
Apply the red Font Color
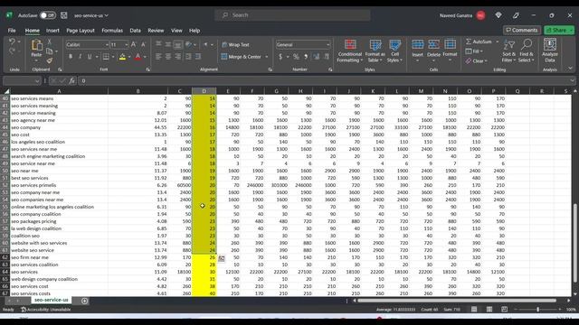tap(138, 57)
